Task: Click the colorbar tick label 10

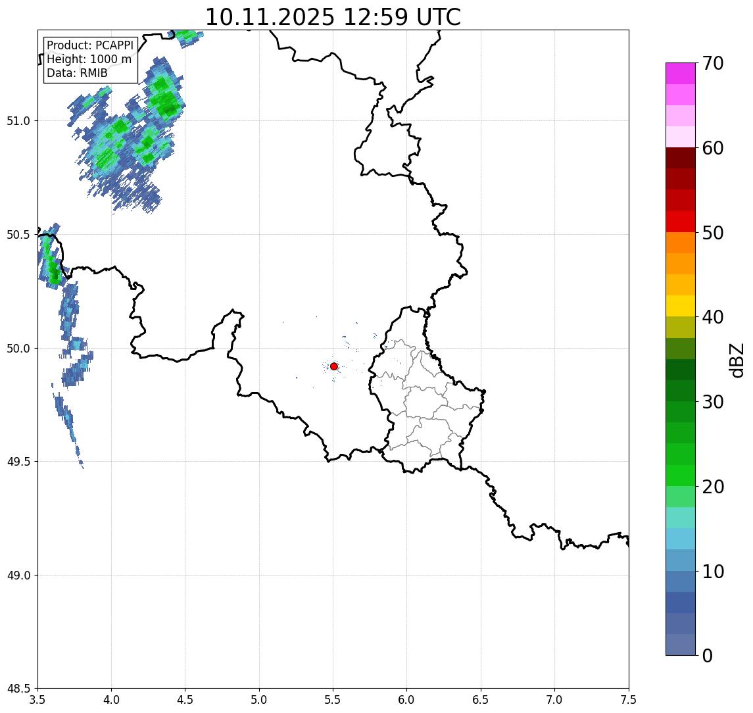Action: point(713,571)
